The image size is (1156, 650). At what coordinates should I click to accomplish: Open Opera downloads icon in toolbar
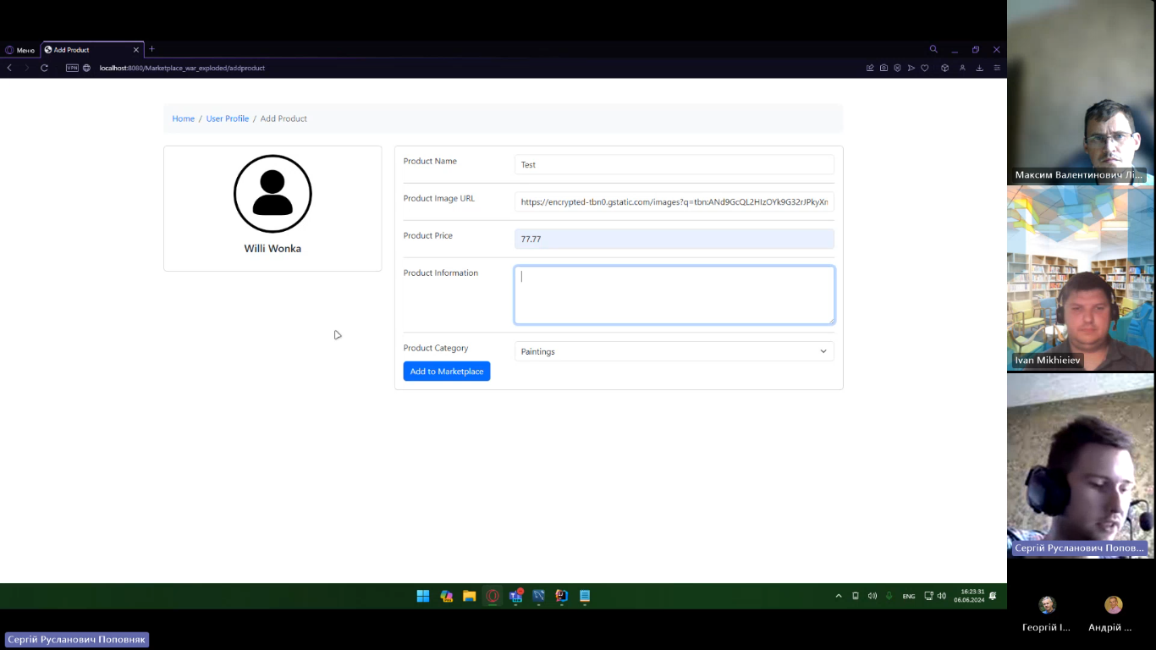[979, 68]
